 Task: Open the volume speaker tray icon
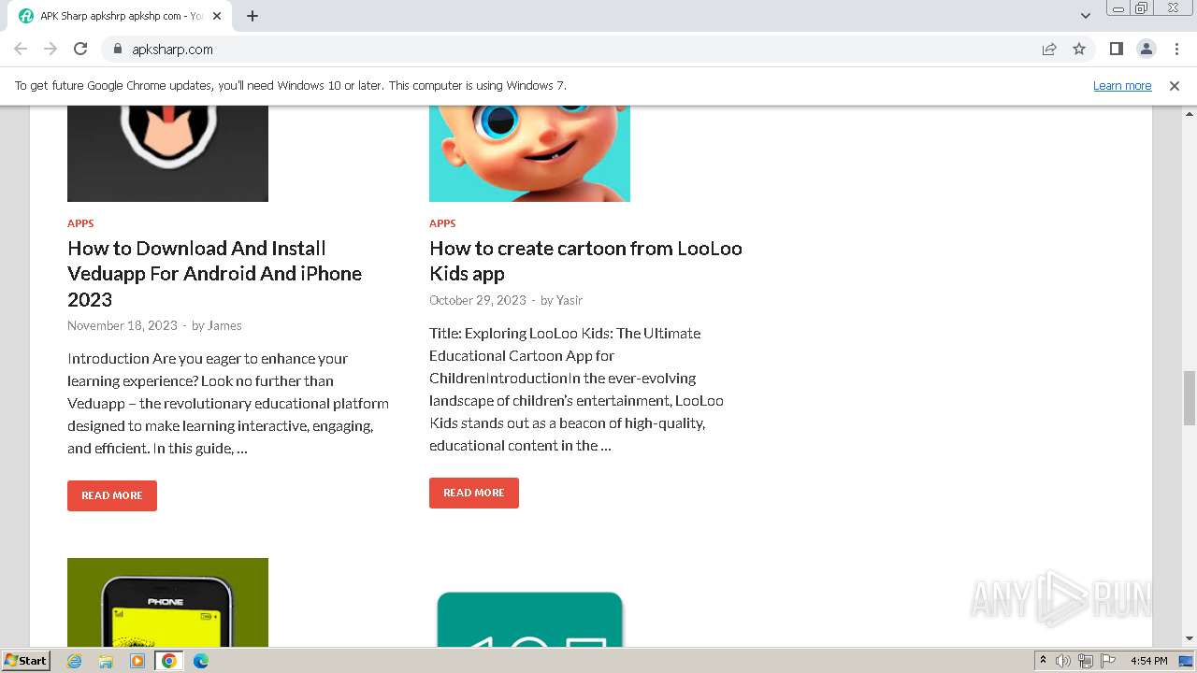pos(1063,661)
